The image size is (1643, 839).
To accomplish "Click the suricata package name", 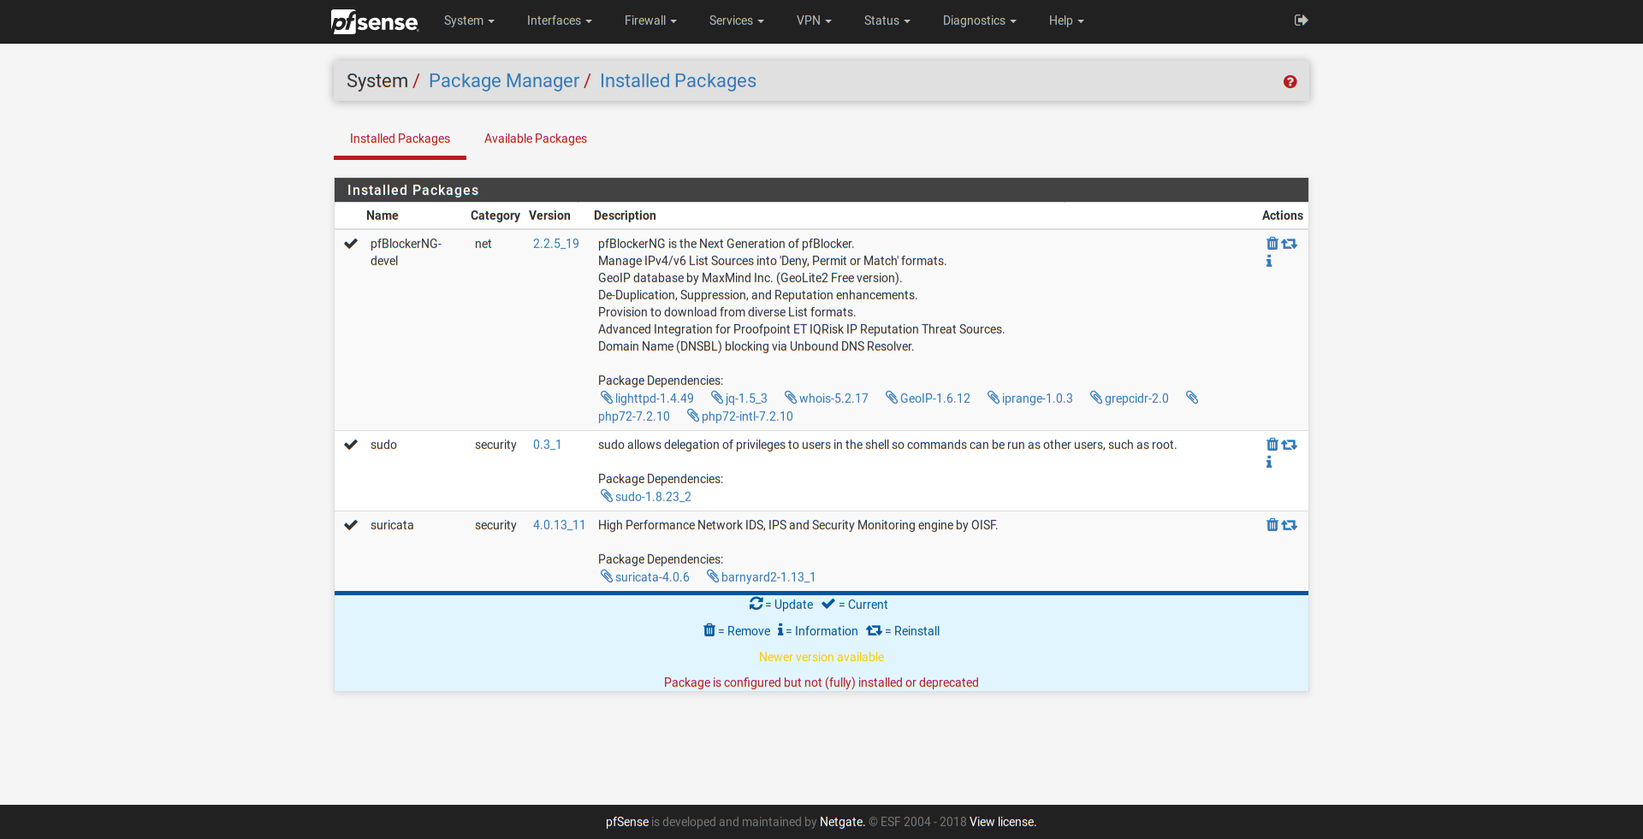I will 392,525.
